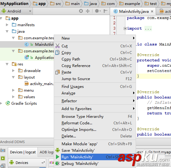Screen dimensions: 171x168
Task: Close the MainActivity.java tab
Action: pyautogui.click(x=152, y=11)
